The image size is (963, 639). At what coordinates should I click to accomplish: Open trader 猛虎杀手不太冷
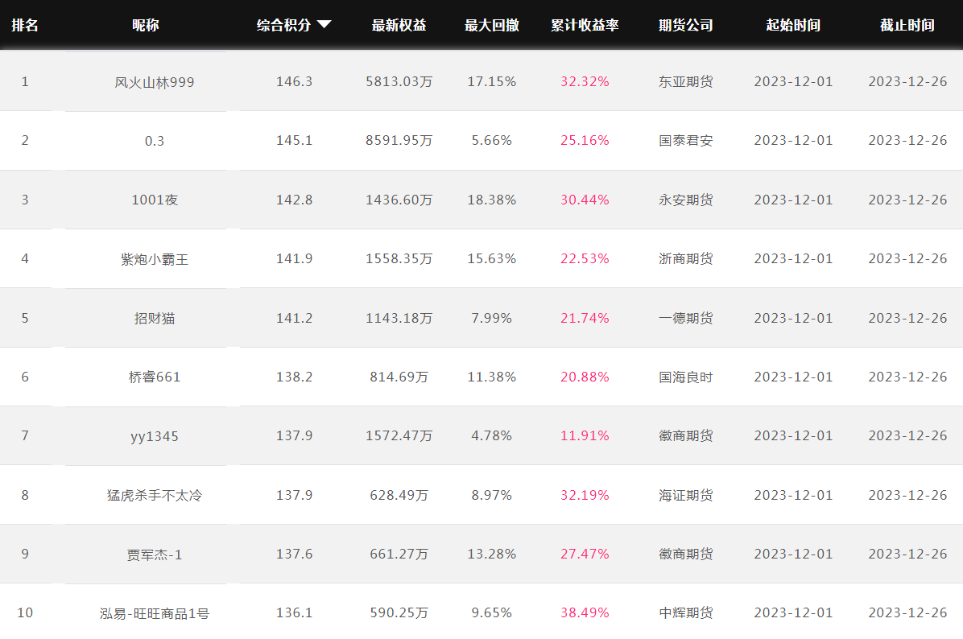(154, 496)
